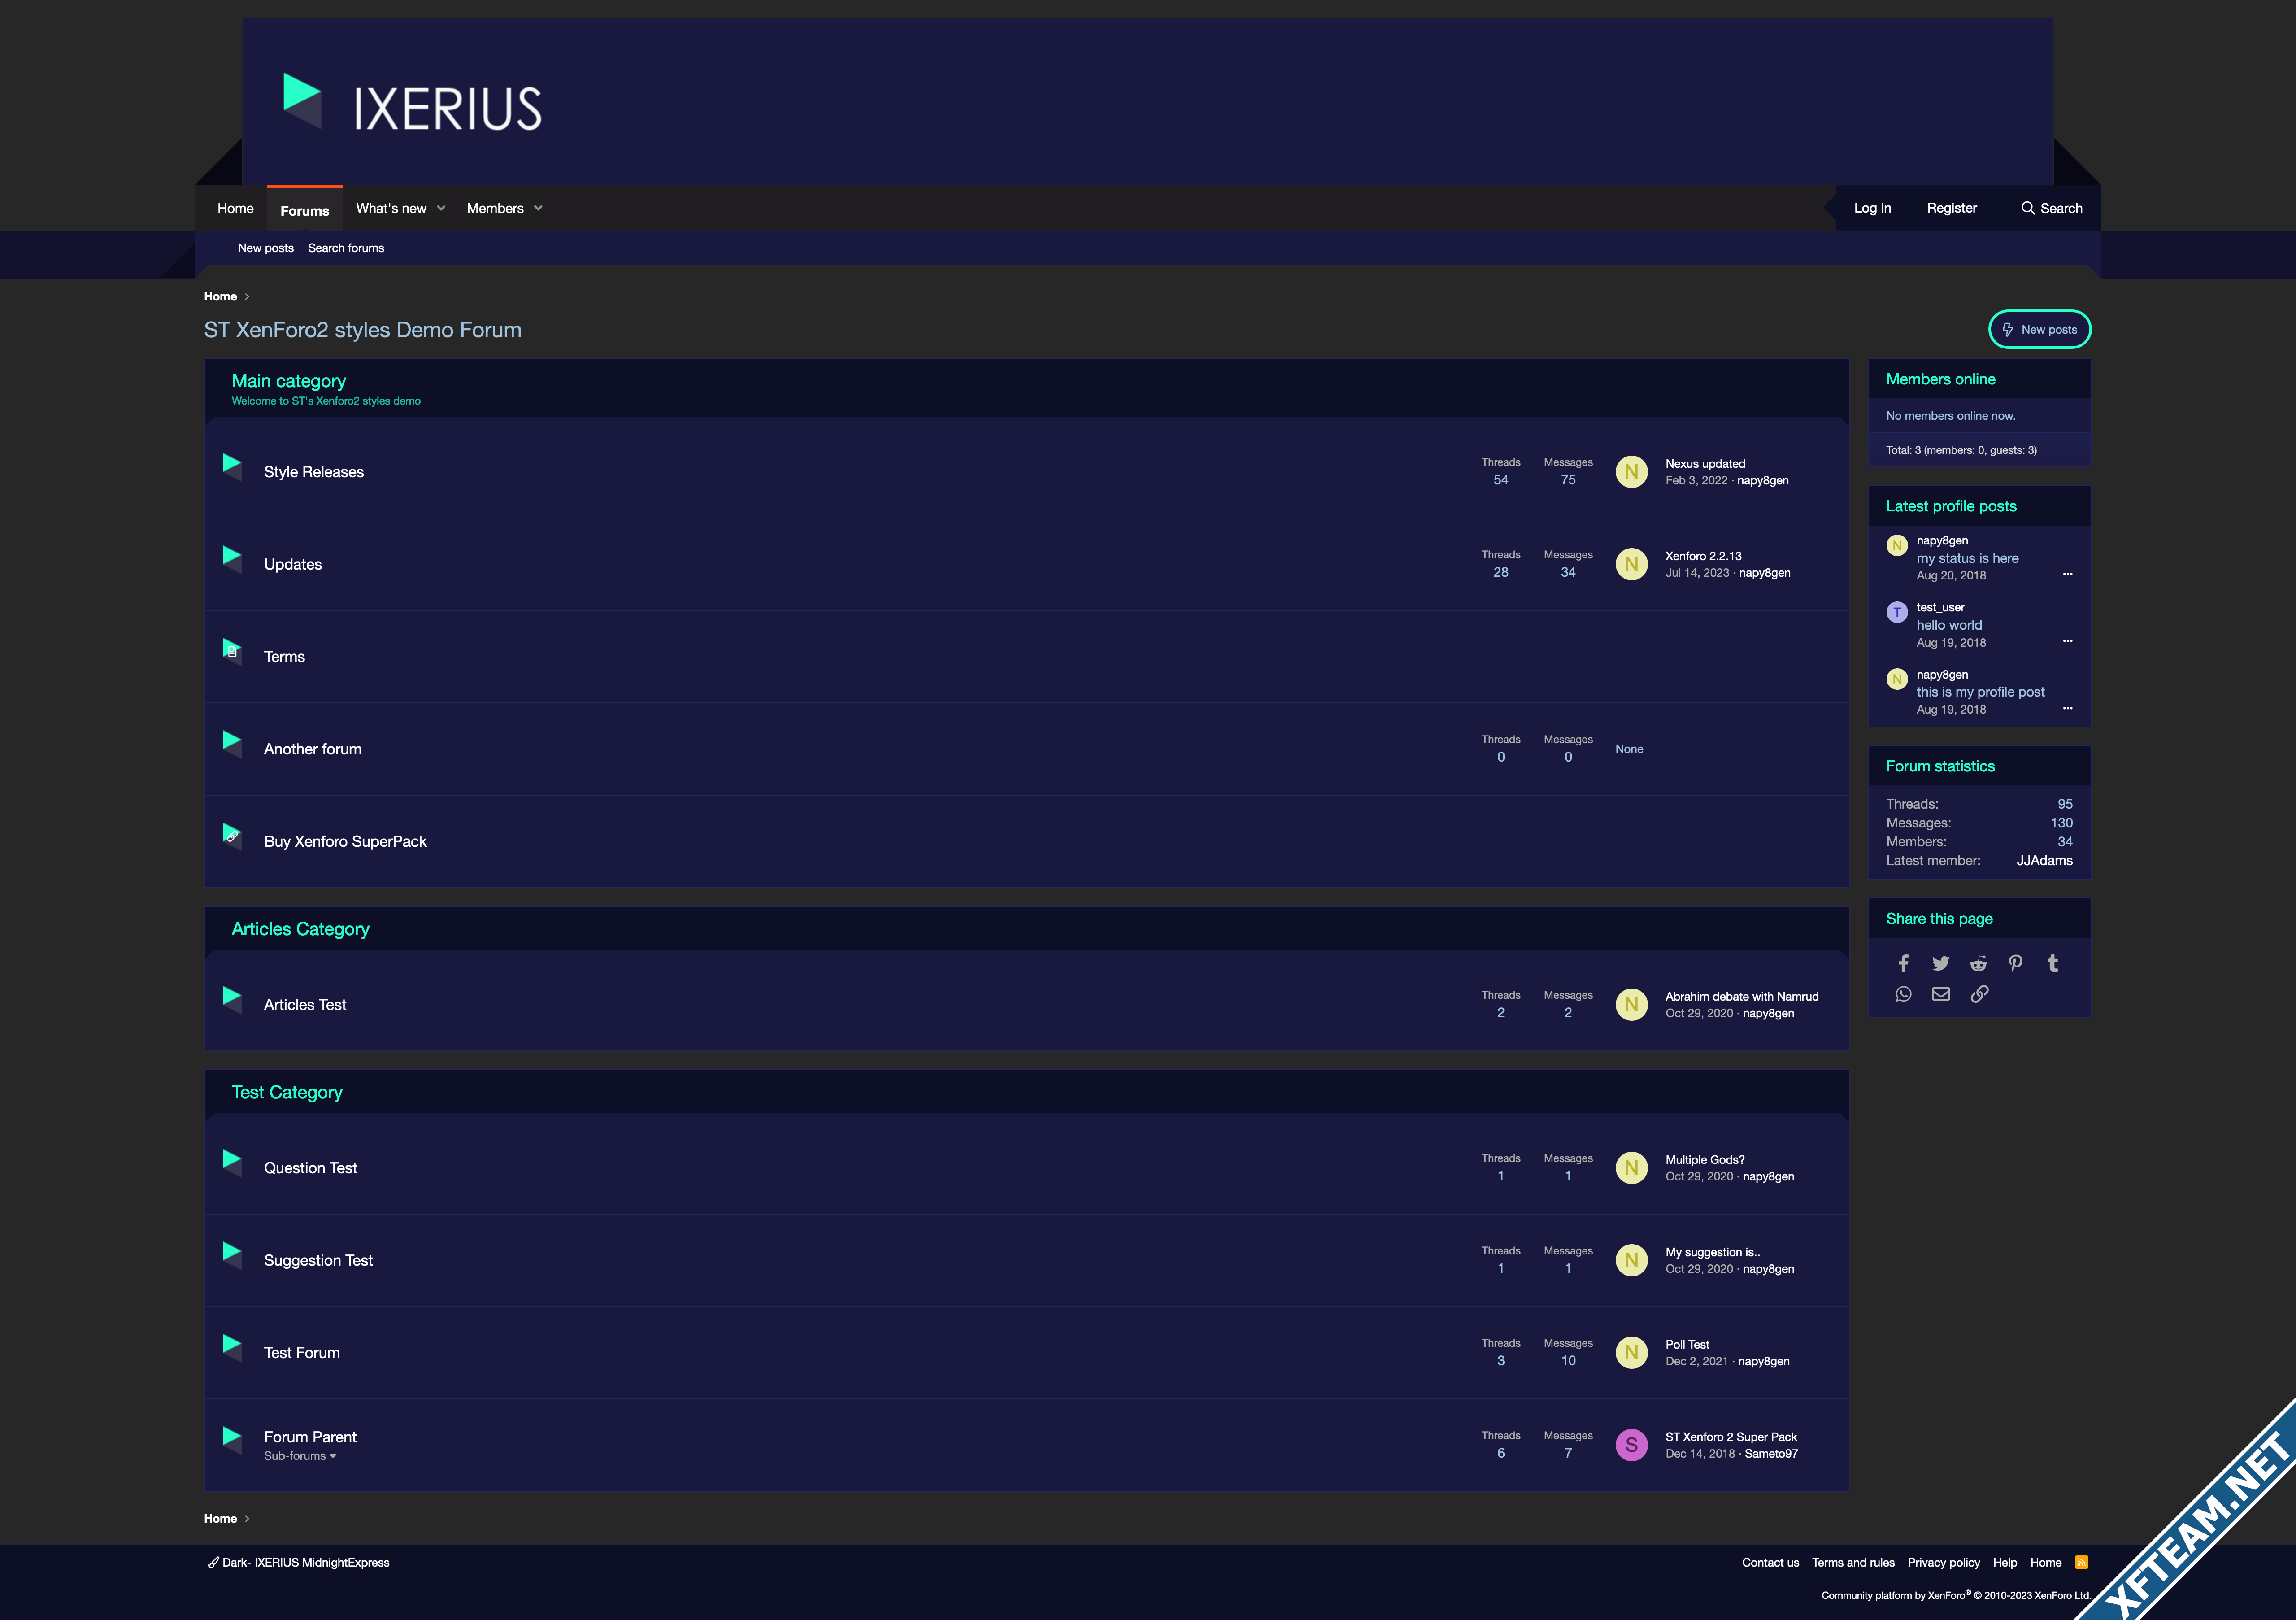
Task: Click the Another forum node icon
Action: 232,743
